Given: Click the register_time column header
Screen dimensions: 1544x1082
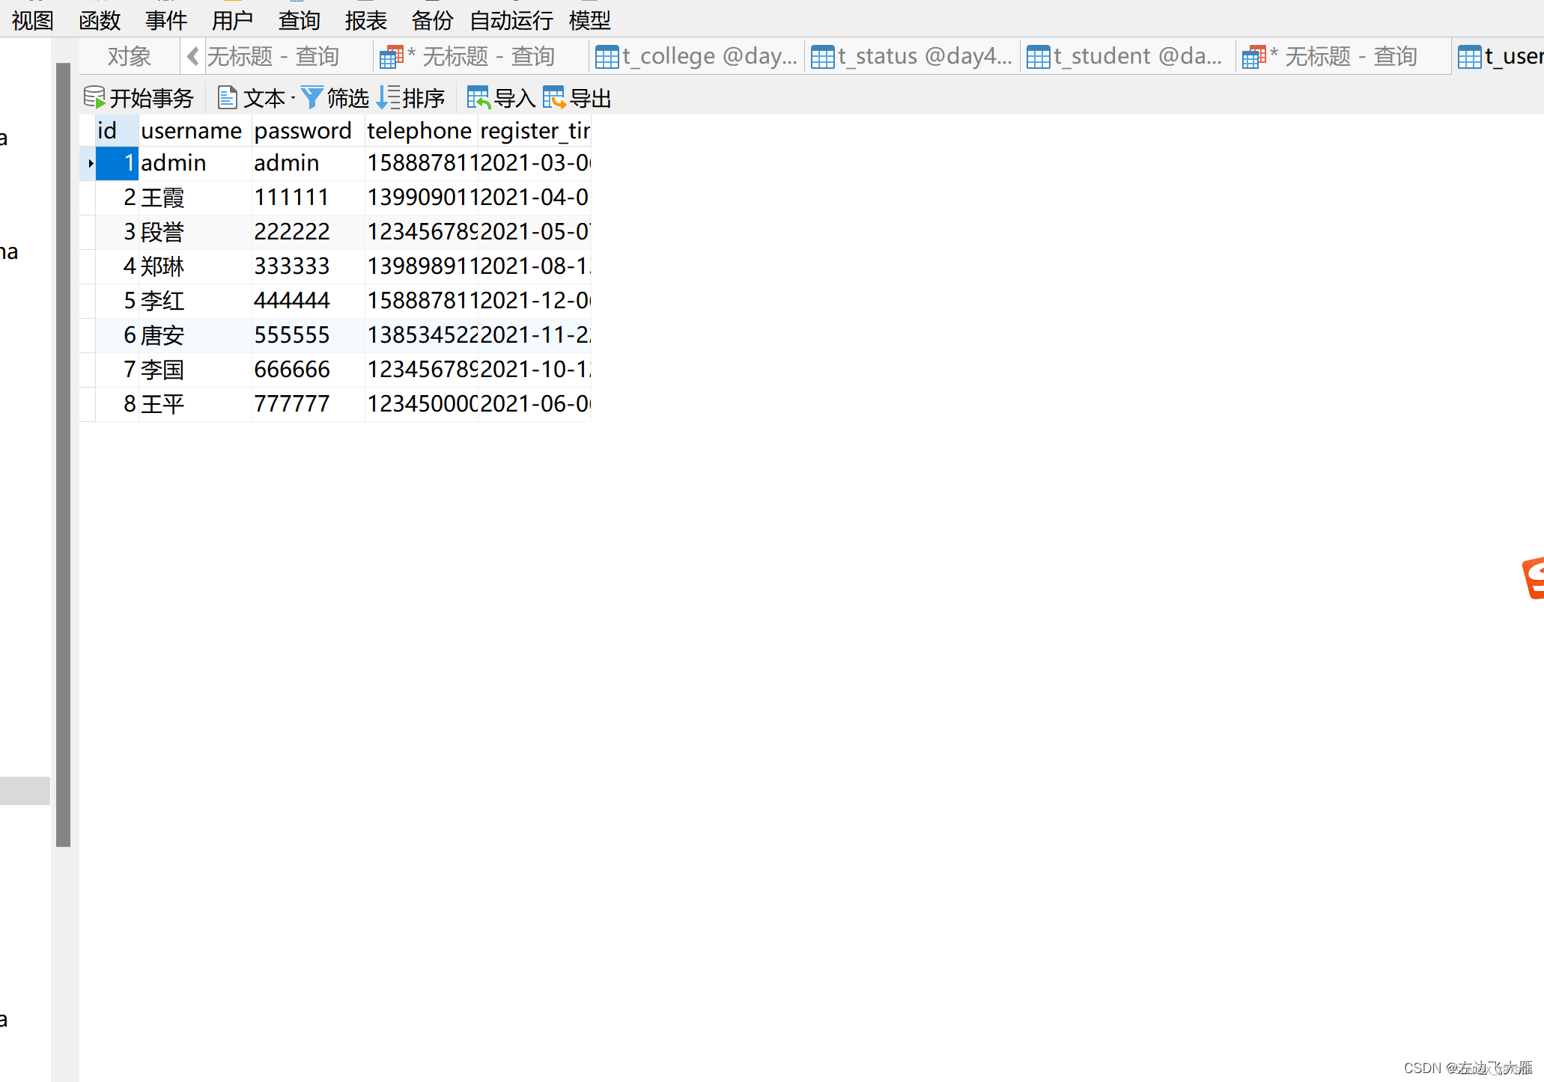Looking at the screenshot, I should pyautogui.click(x=535, y=130).
